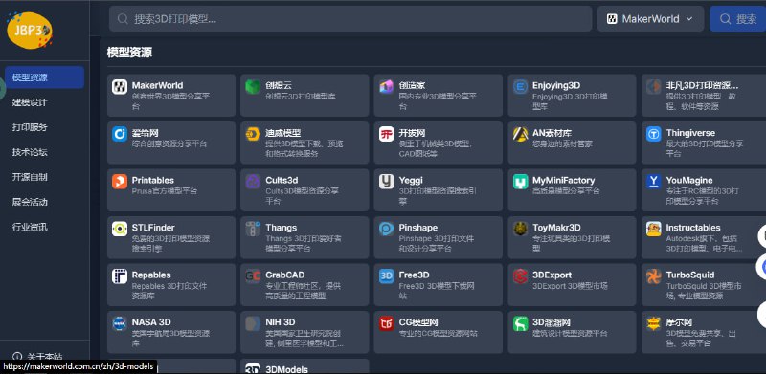Click the 'Prusa官方模型平台' description
This screenshot has height=374, width=766.
click(165, 191)
